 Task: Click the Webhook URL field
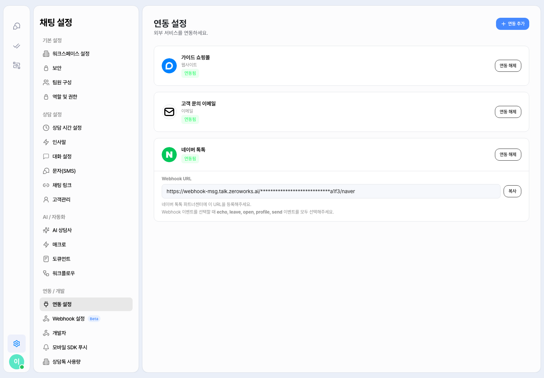click(331, 191)
